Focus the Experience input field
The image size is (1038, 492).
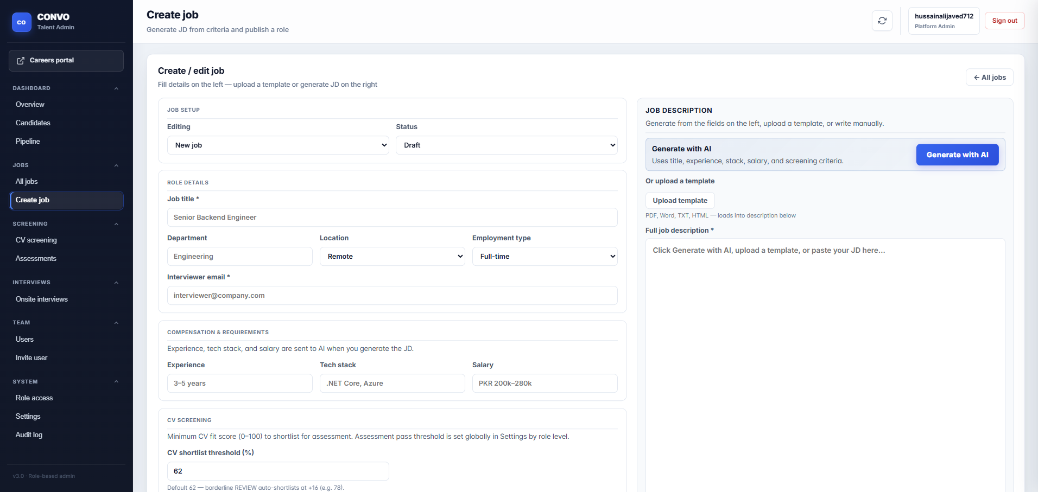click(239, 383)
